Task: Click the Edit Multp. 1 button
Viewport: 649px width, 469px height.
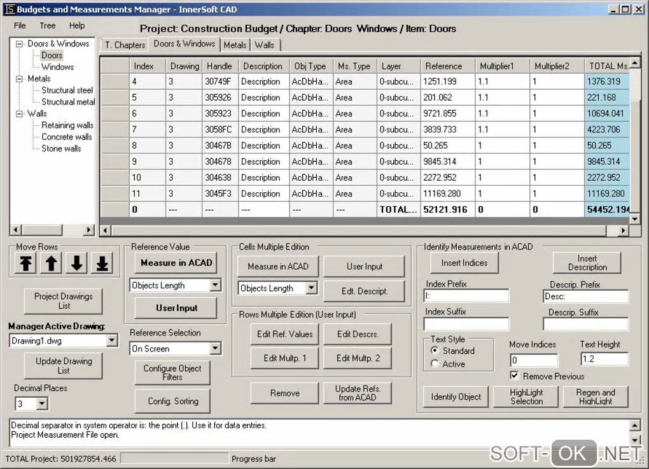Action: tap(285, 358)
